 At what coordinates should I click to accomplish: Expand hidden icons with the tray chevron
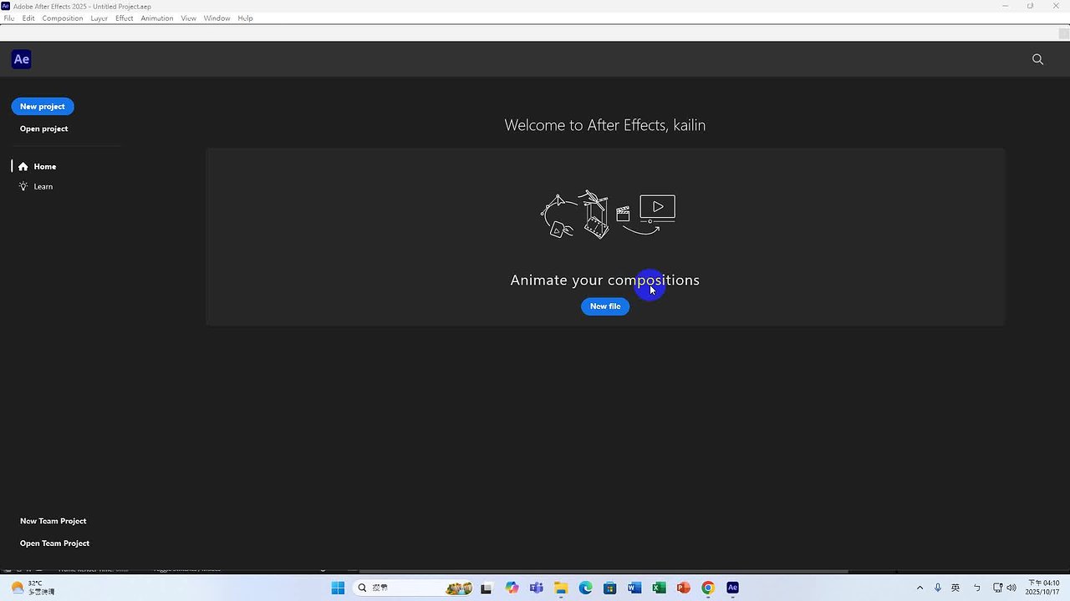(x=920, y=588)
